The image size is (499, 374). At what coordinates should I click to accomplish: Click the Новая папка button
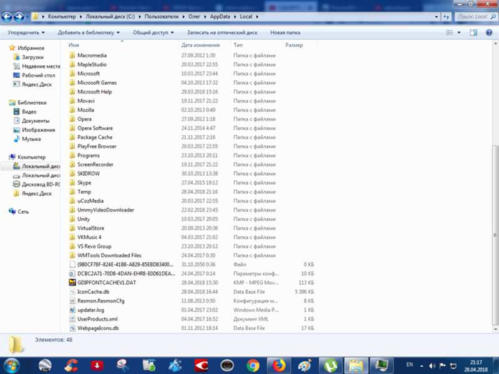[285, 32]
